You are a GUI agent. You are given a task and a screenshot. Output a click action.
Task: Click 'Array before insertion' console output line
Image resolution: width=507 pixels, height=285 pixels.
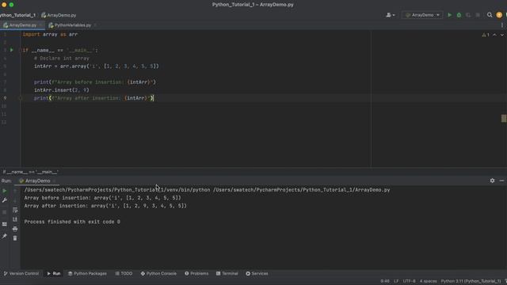pyautogui.click(x=102, y=198)
